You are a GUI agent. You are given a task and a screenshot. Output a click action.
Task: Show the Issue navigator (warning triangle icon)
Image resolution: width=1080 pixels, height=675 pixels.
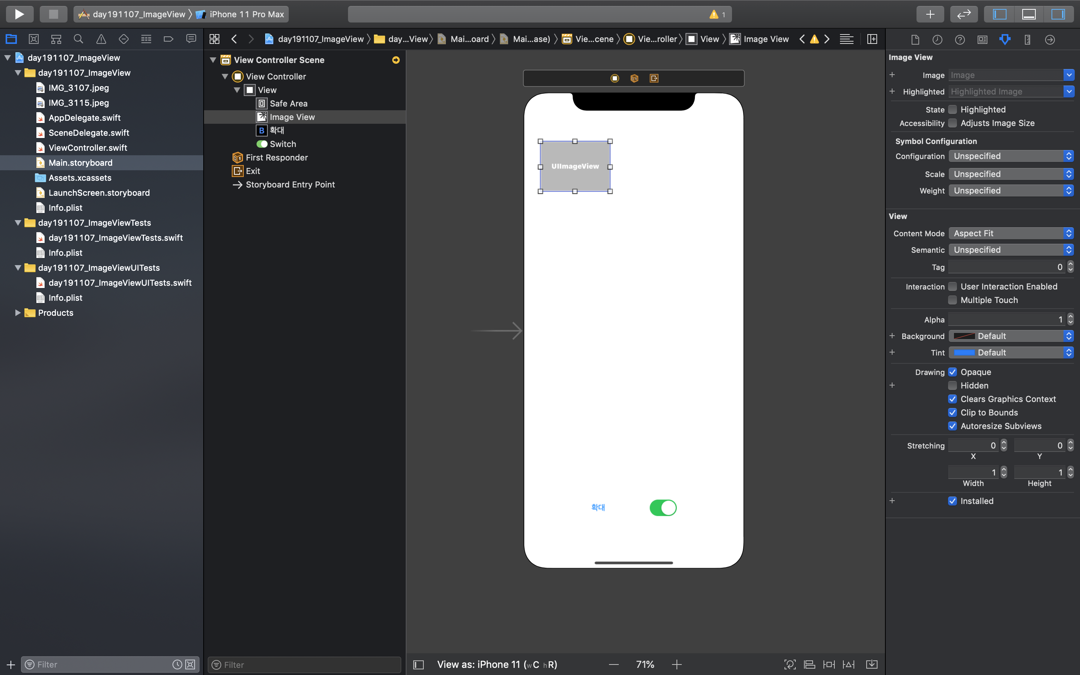click(x=101, y=39)
